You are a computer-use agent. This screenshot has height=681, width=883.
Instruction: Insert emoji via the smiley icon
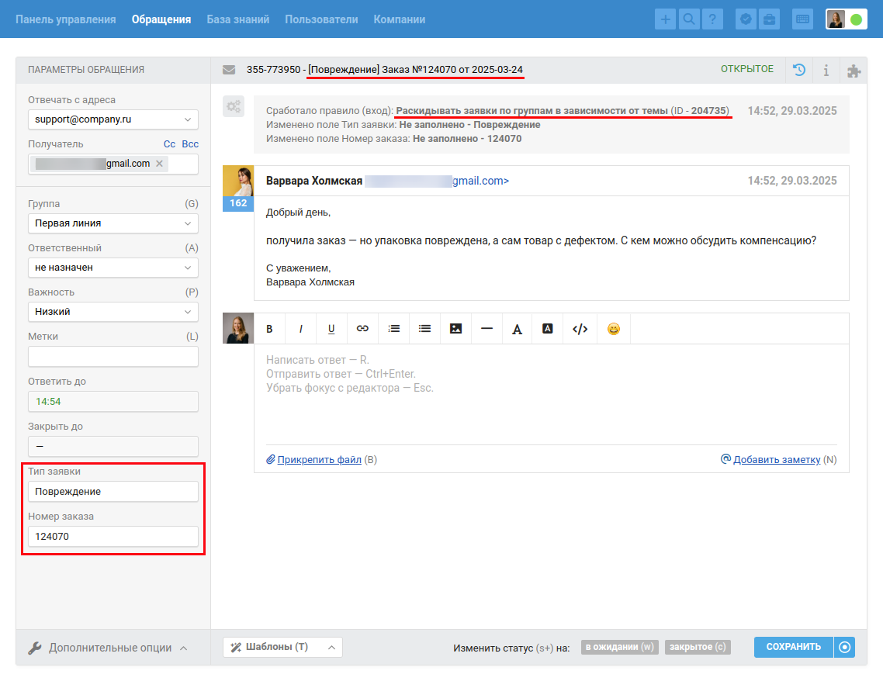614,328
